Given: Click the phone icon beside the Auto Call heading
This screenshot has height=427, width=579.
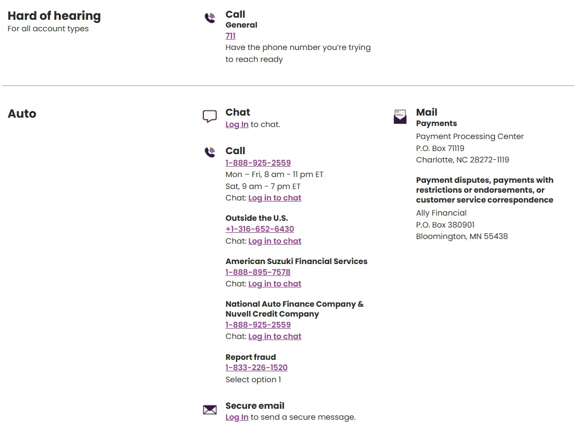Looking at the screenshot, I should coord(210,153).
